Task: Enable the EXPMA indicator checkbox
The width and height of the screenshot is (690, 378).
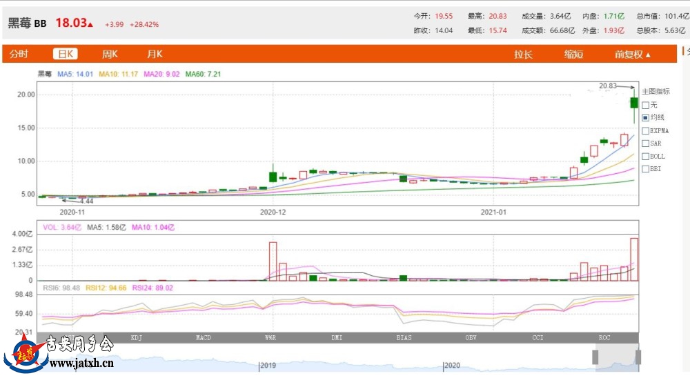Action: (x=646, y=130)
